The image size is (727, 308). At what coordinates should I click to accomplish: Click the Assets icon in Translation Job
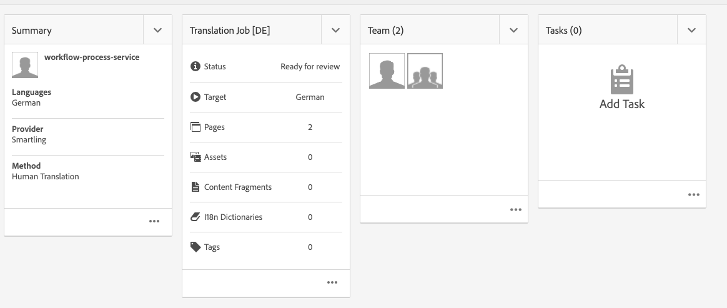point(195,157)
